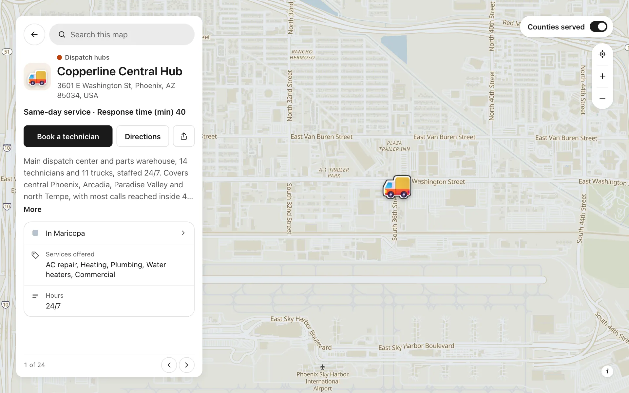
Task: Click the Services offered tag icon
Action: (x=35, y=255)
